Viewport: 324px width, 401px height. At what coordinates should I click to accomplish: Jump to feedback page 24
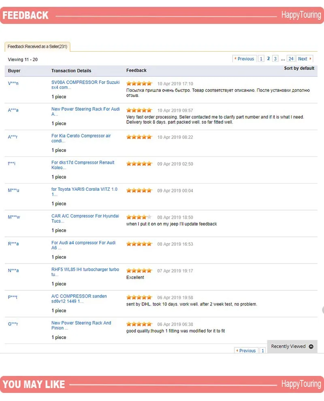click(x=291, y=59)
